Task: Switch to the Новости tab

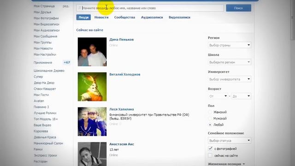Action: 101,18
